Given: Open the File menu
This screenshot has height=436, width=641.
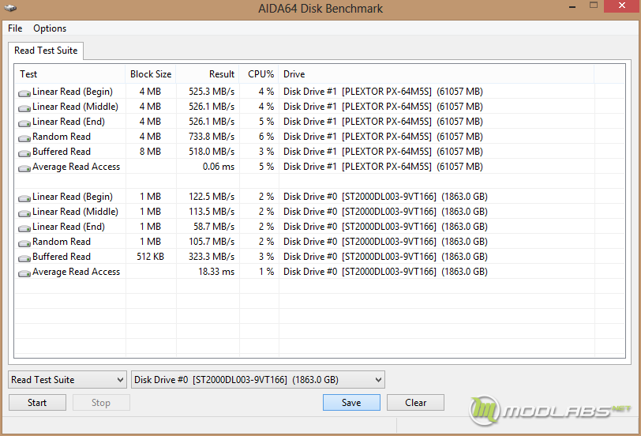Looking at the screenshot, I should coord(15,28).
